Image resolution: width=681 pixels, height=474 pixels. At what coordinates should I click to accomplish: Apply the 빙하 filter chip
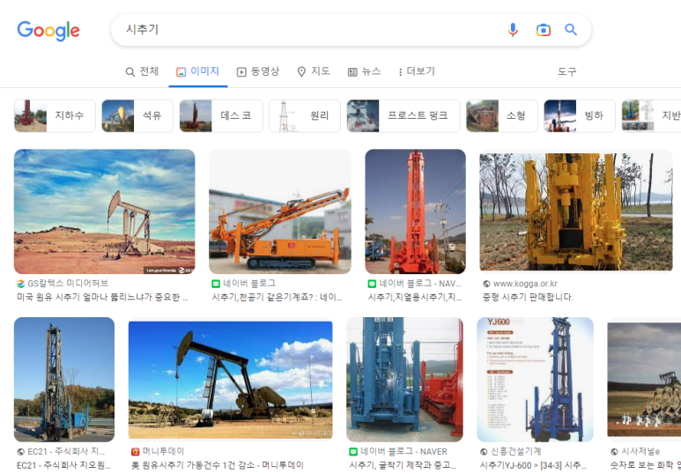pyautogui.click(x=580, y=115)
